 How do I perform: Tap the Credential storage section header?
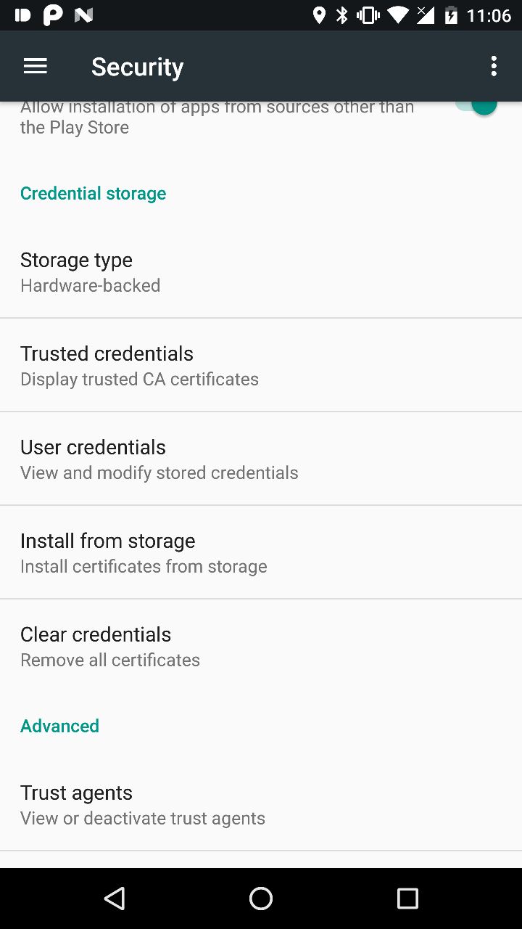point(94,193)
